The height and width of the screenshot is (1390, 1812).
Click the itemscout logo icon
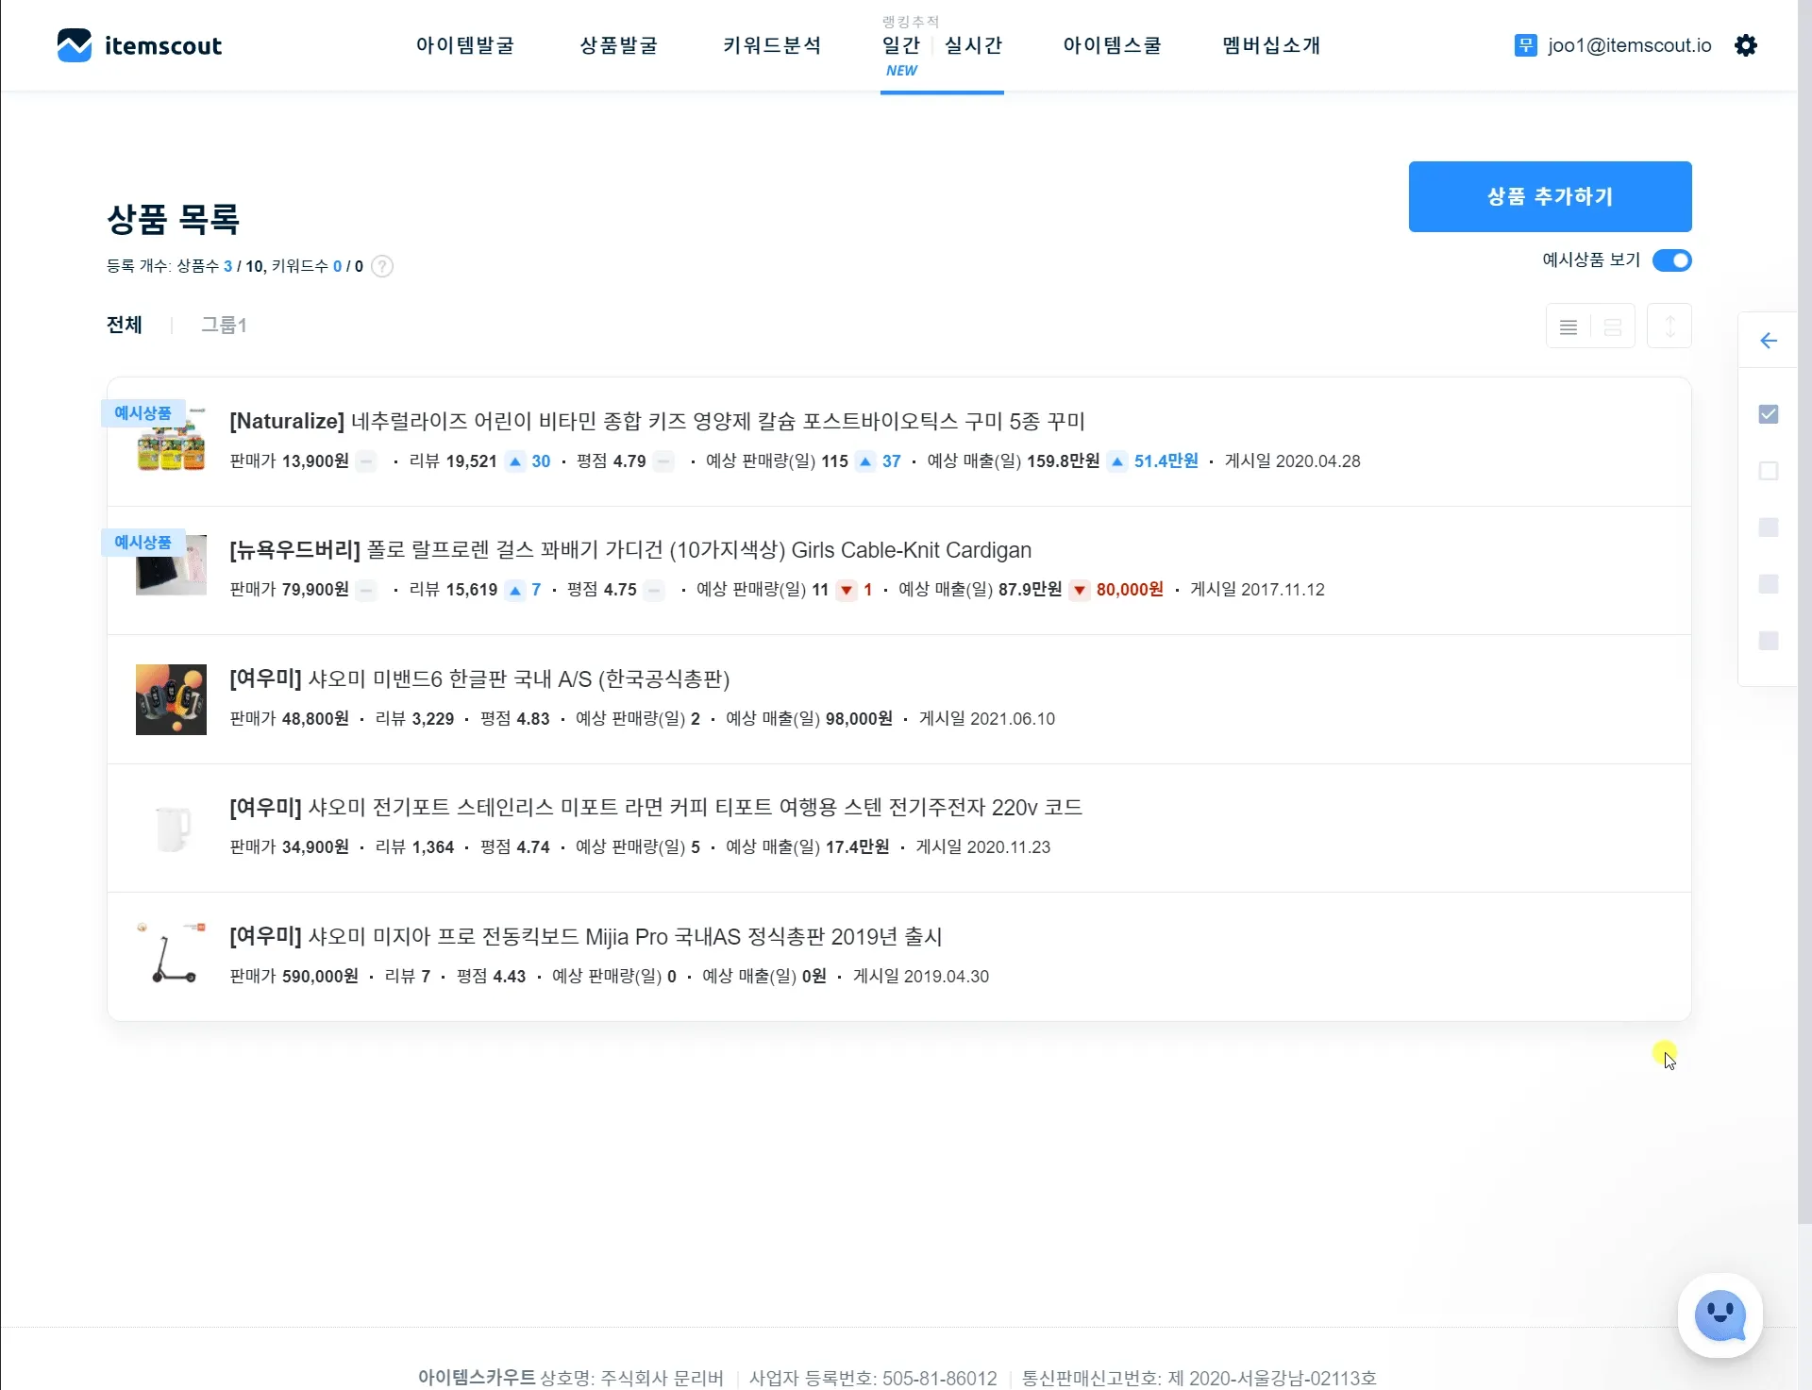pyautogui.click(x=74, y=45)
